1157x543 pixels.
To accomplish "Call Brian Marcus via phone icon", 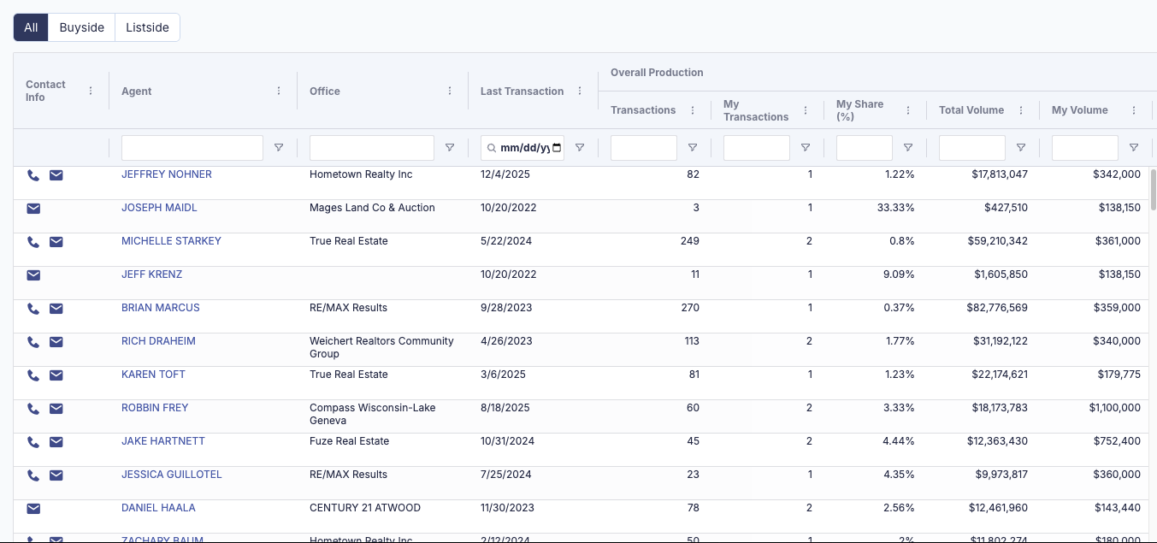I will pyautogui.click(x=33, y=309).
